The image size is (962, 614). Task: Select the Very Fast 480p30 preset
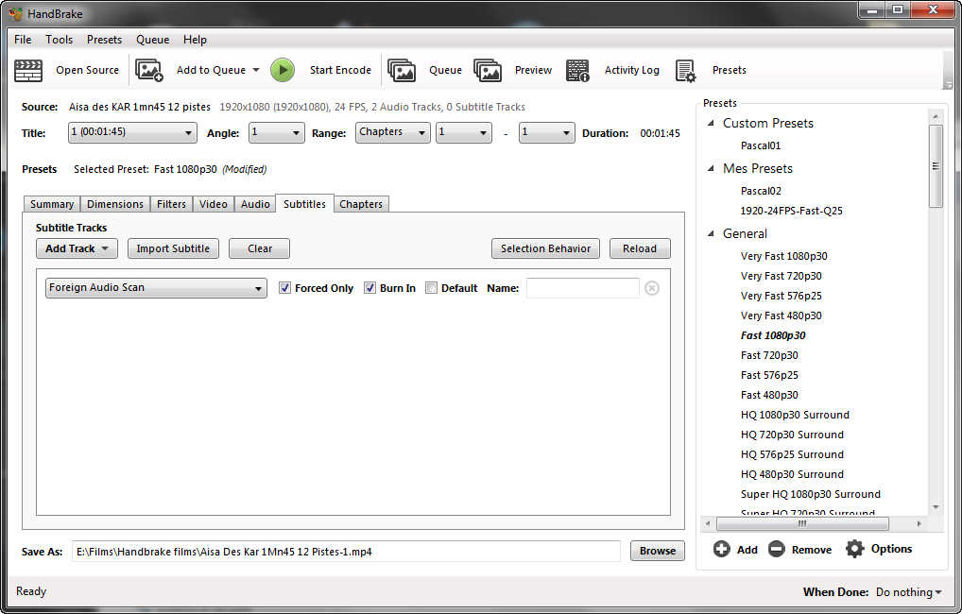coord(781,316)
